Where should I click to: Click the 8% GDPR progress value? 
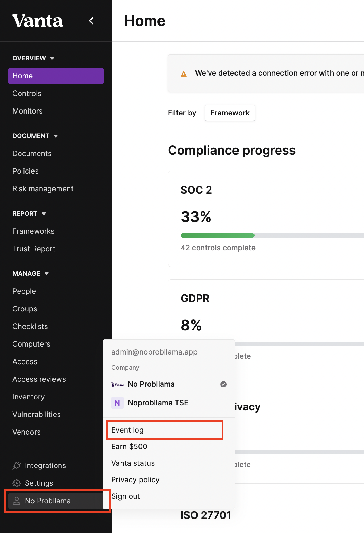pyautogui.click(x=191, y=325)
